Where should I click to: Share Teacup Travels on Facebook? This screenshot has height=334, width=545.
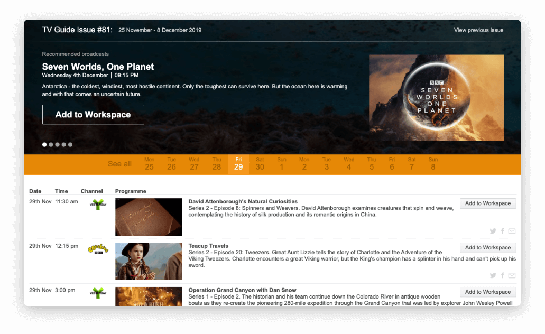503,276
